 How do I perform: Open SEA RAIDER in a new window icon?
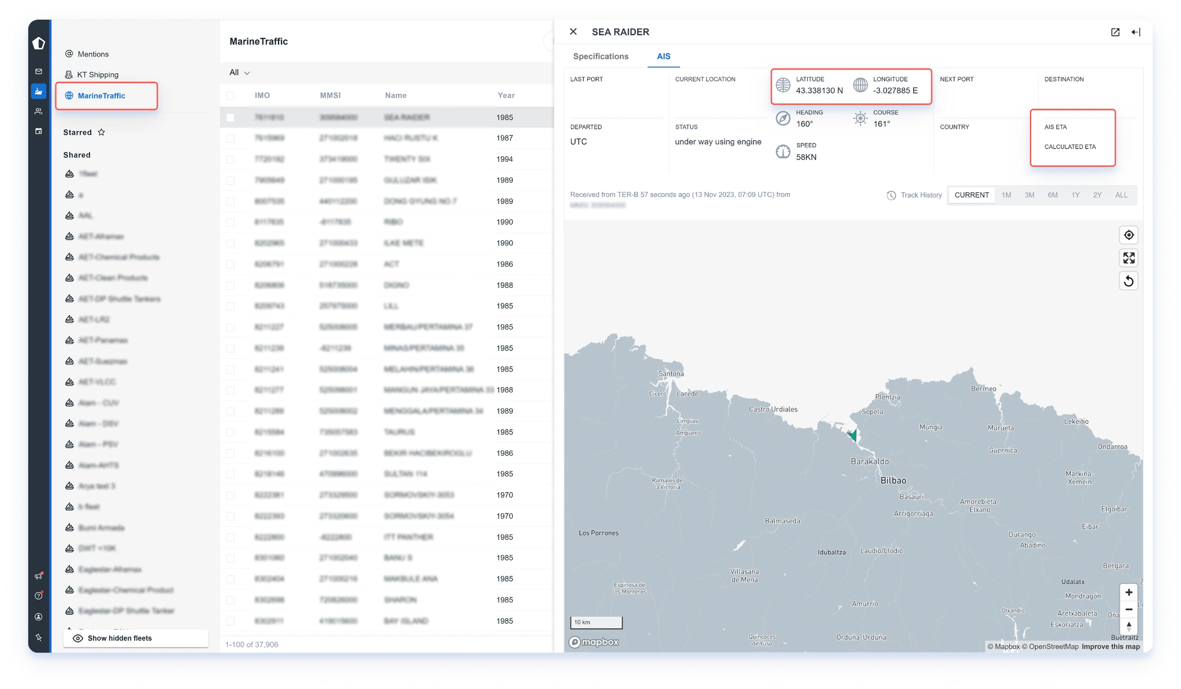(x=1115, y=32)
